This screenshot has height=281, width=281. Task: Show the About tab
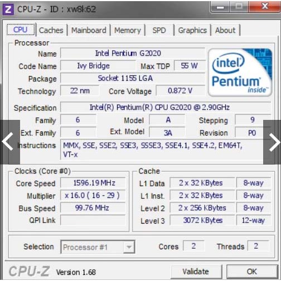pos(225,30)
